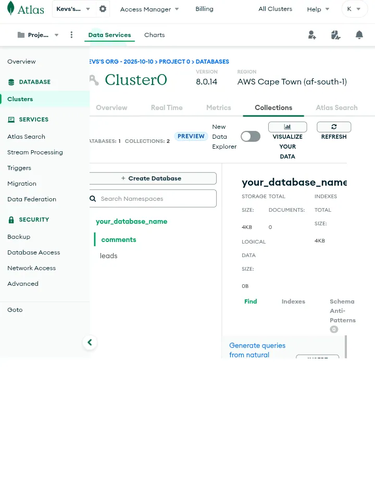Open Advanced in the sidebar

coord(23,284)
